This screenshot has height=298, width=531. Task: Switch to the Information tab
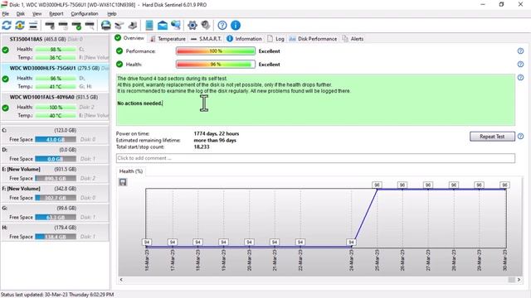pyautogui.click(x=244, y=39)
